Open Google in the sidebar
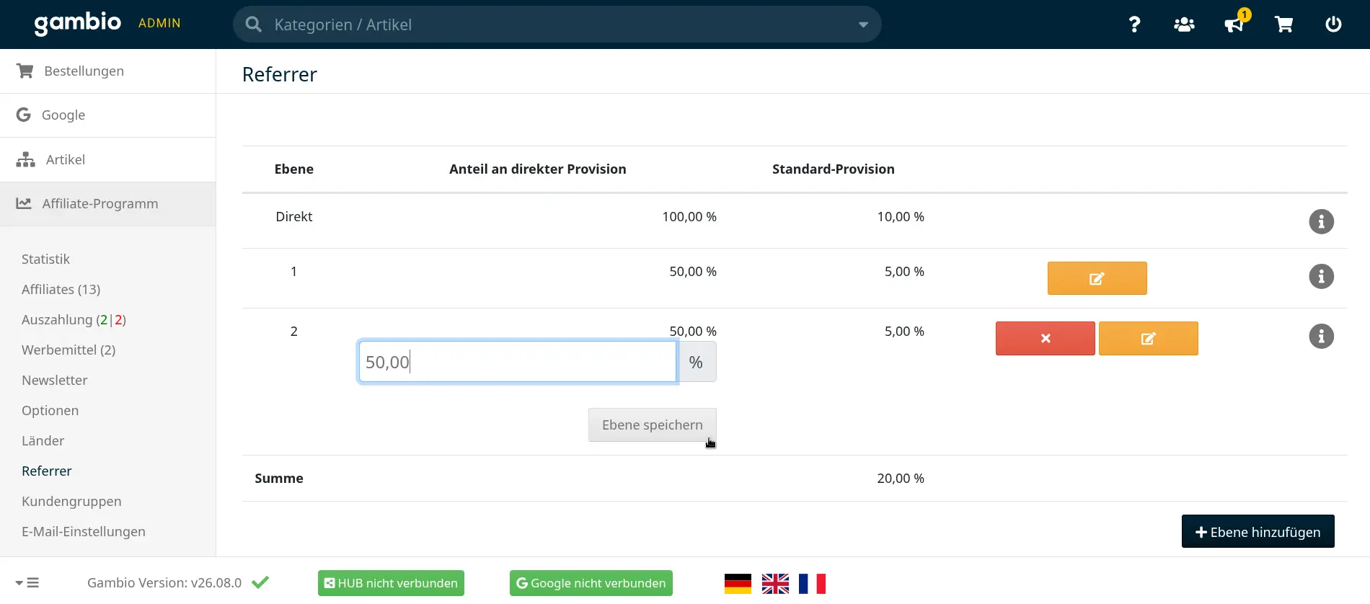1370x604 pixels. tap(107, 115)
